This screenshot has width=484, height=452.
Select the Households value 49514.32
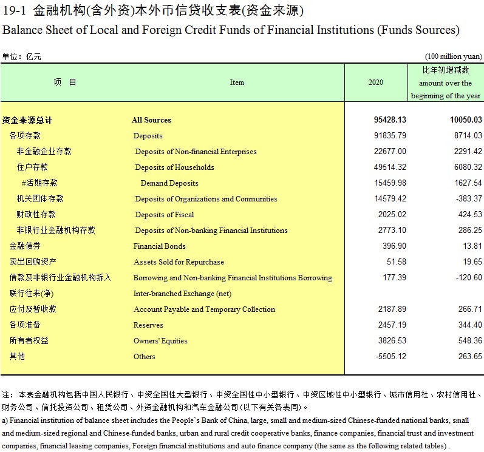pyautogui.click(x=390, y=167)
